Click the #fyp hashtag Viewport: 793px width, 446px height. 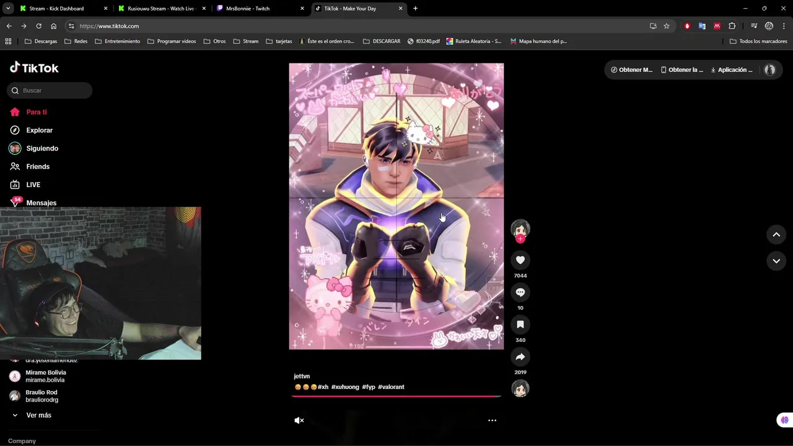[x=369, y=387]
